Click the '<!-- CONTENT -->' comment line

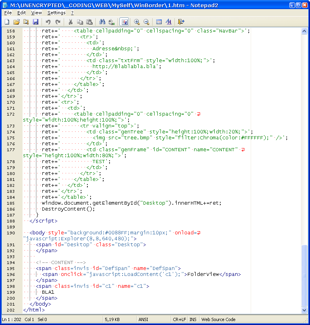tap(60, 262)
